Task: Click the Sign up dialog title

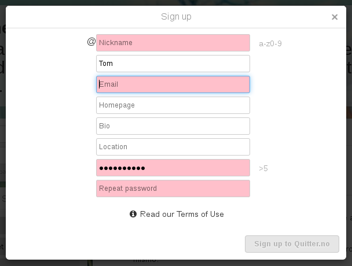Action: click(176, 17)
